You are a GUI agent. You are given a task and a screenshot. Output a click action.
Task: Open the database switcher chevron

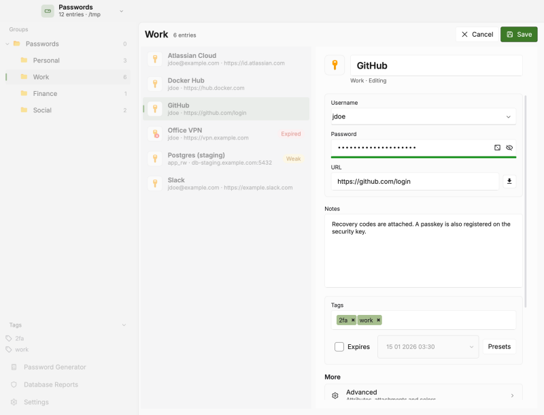tap(122, 11)
